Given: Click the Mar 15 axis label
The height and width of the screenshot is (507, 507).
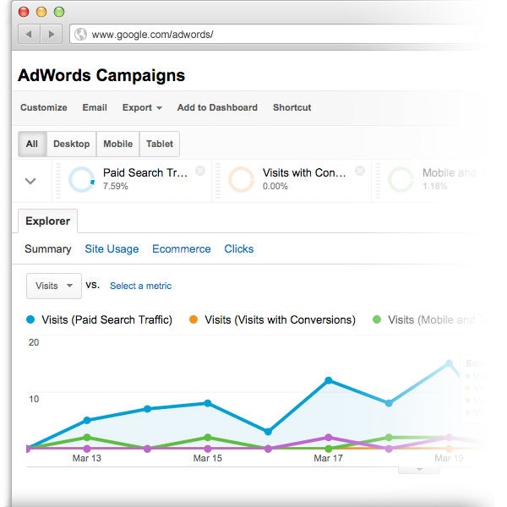Looking at the screenshot, I should click(208, 458).
